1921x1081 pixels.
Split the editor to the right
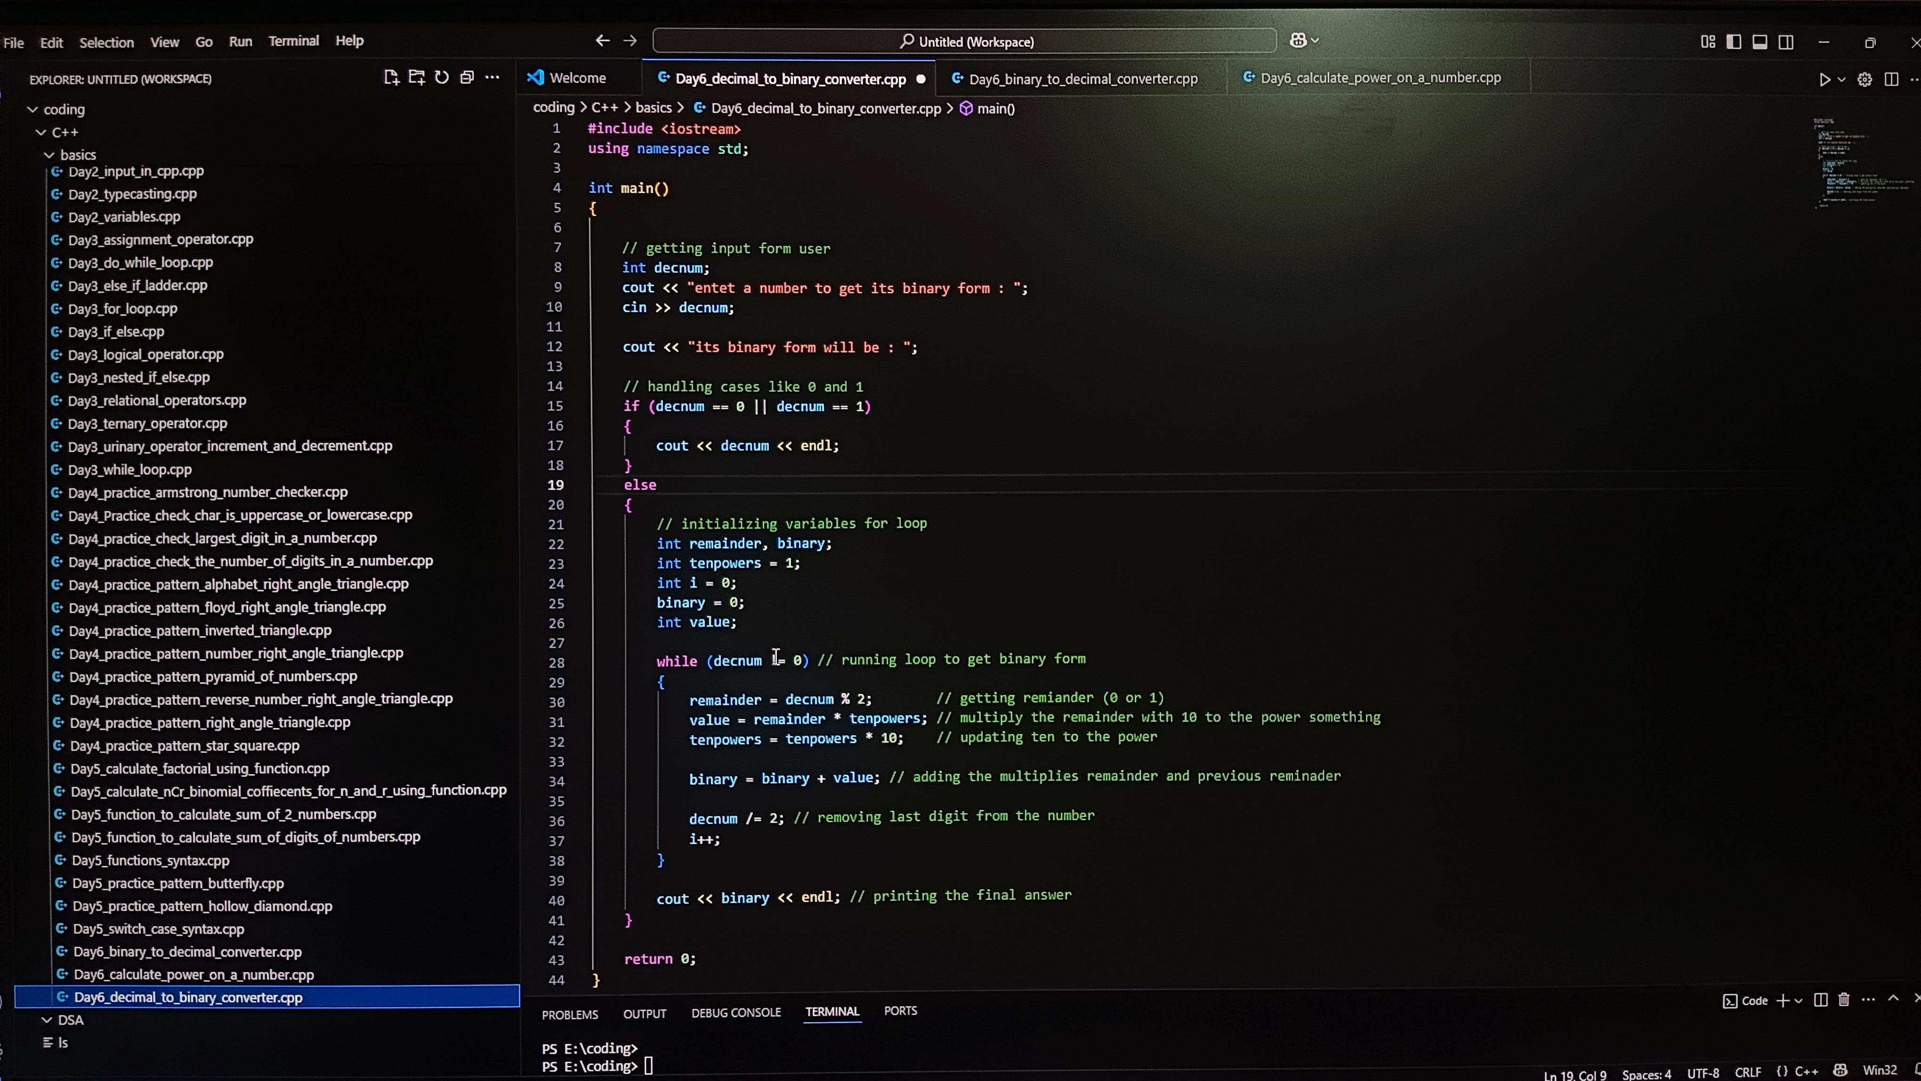(1891, 80)
